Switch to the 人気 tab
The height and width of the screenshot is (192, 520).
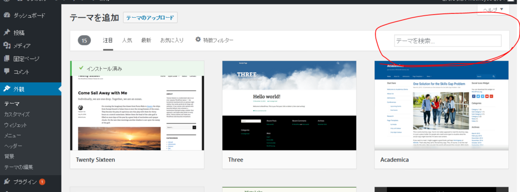tap(127, 40)
